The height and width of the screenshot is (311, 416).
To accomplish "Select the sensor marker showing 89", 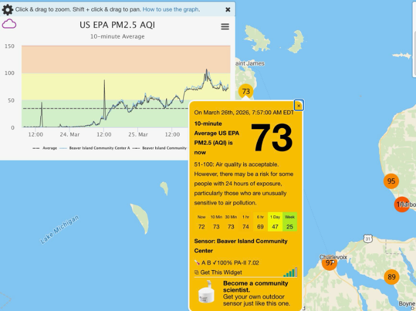I will (391, 277).
